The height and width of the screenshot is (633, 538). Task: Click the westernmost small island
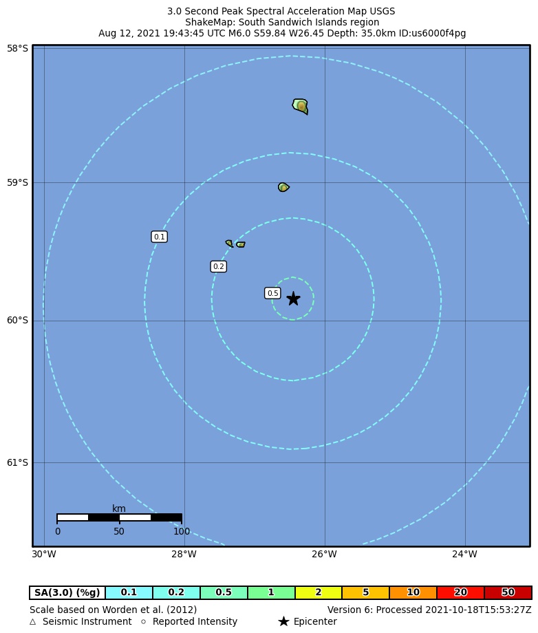point(229,243)
